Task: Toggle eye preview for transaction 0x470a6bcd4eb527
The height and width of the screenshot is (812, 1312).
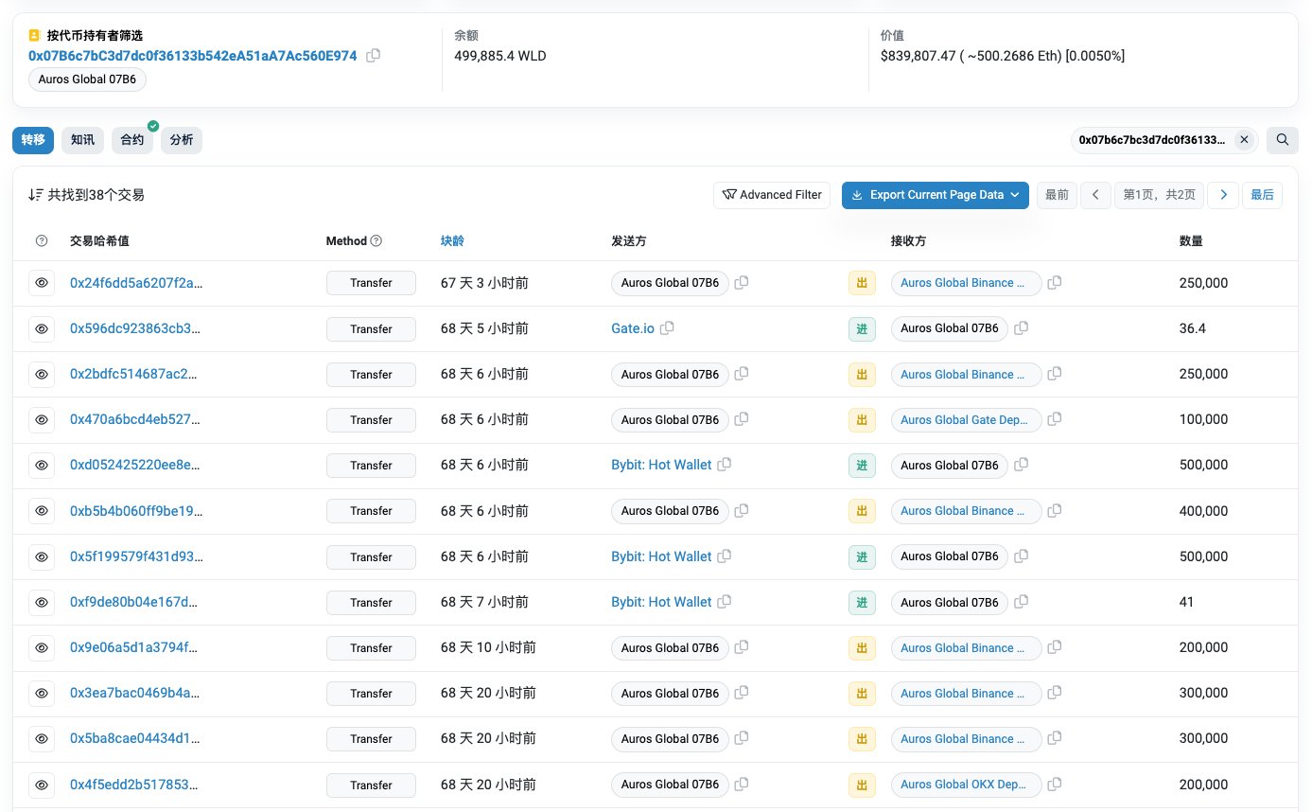Action: click(x=42, y=420)
